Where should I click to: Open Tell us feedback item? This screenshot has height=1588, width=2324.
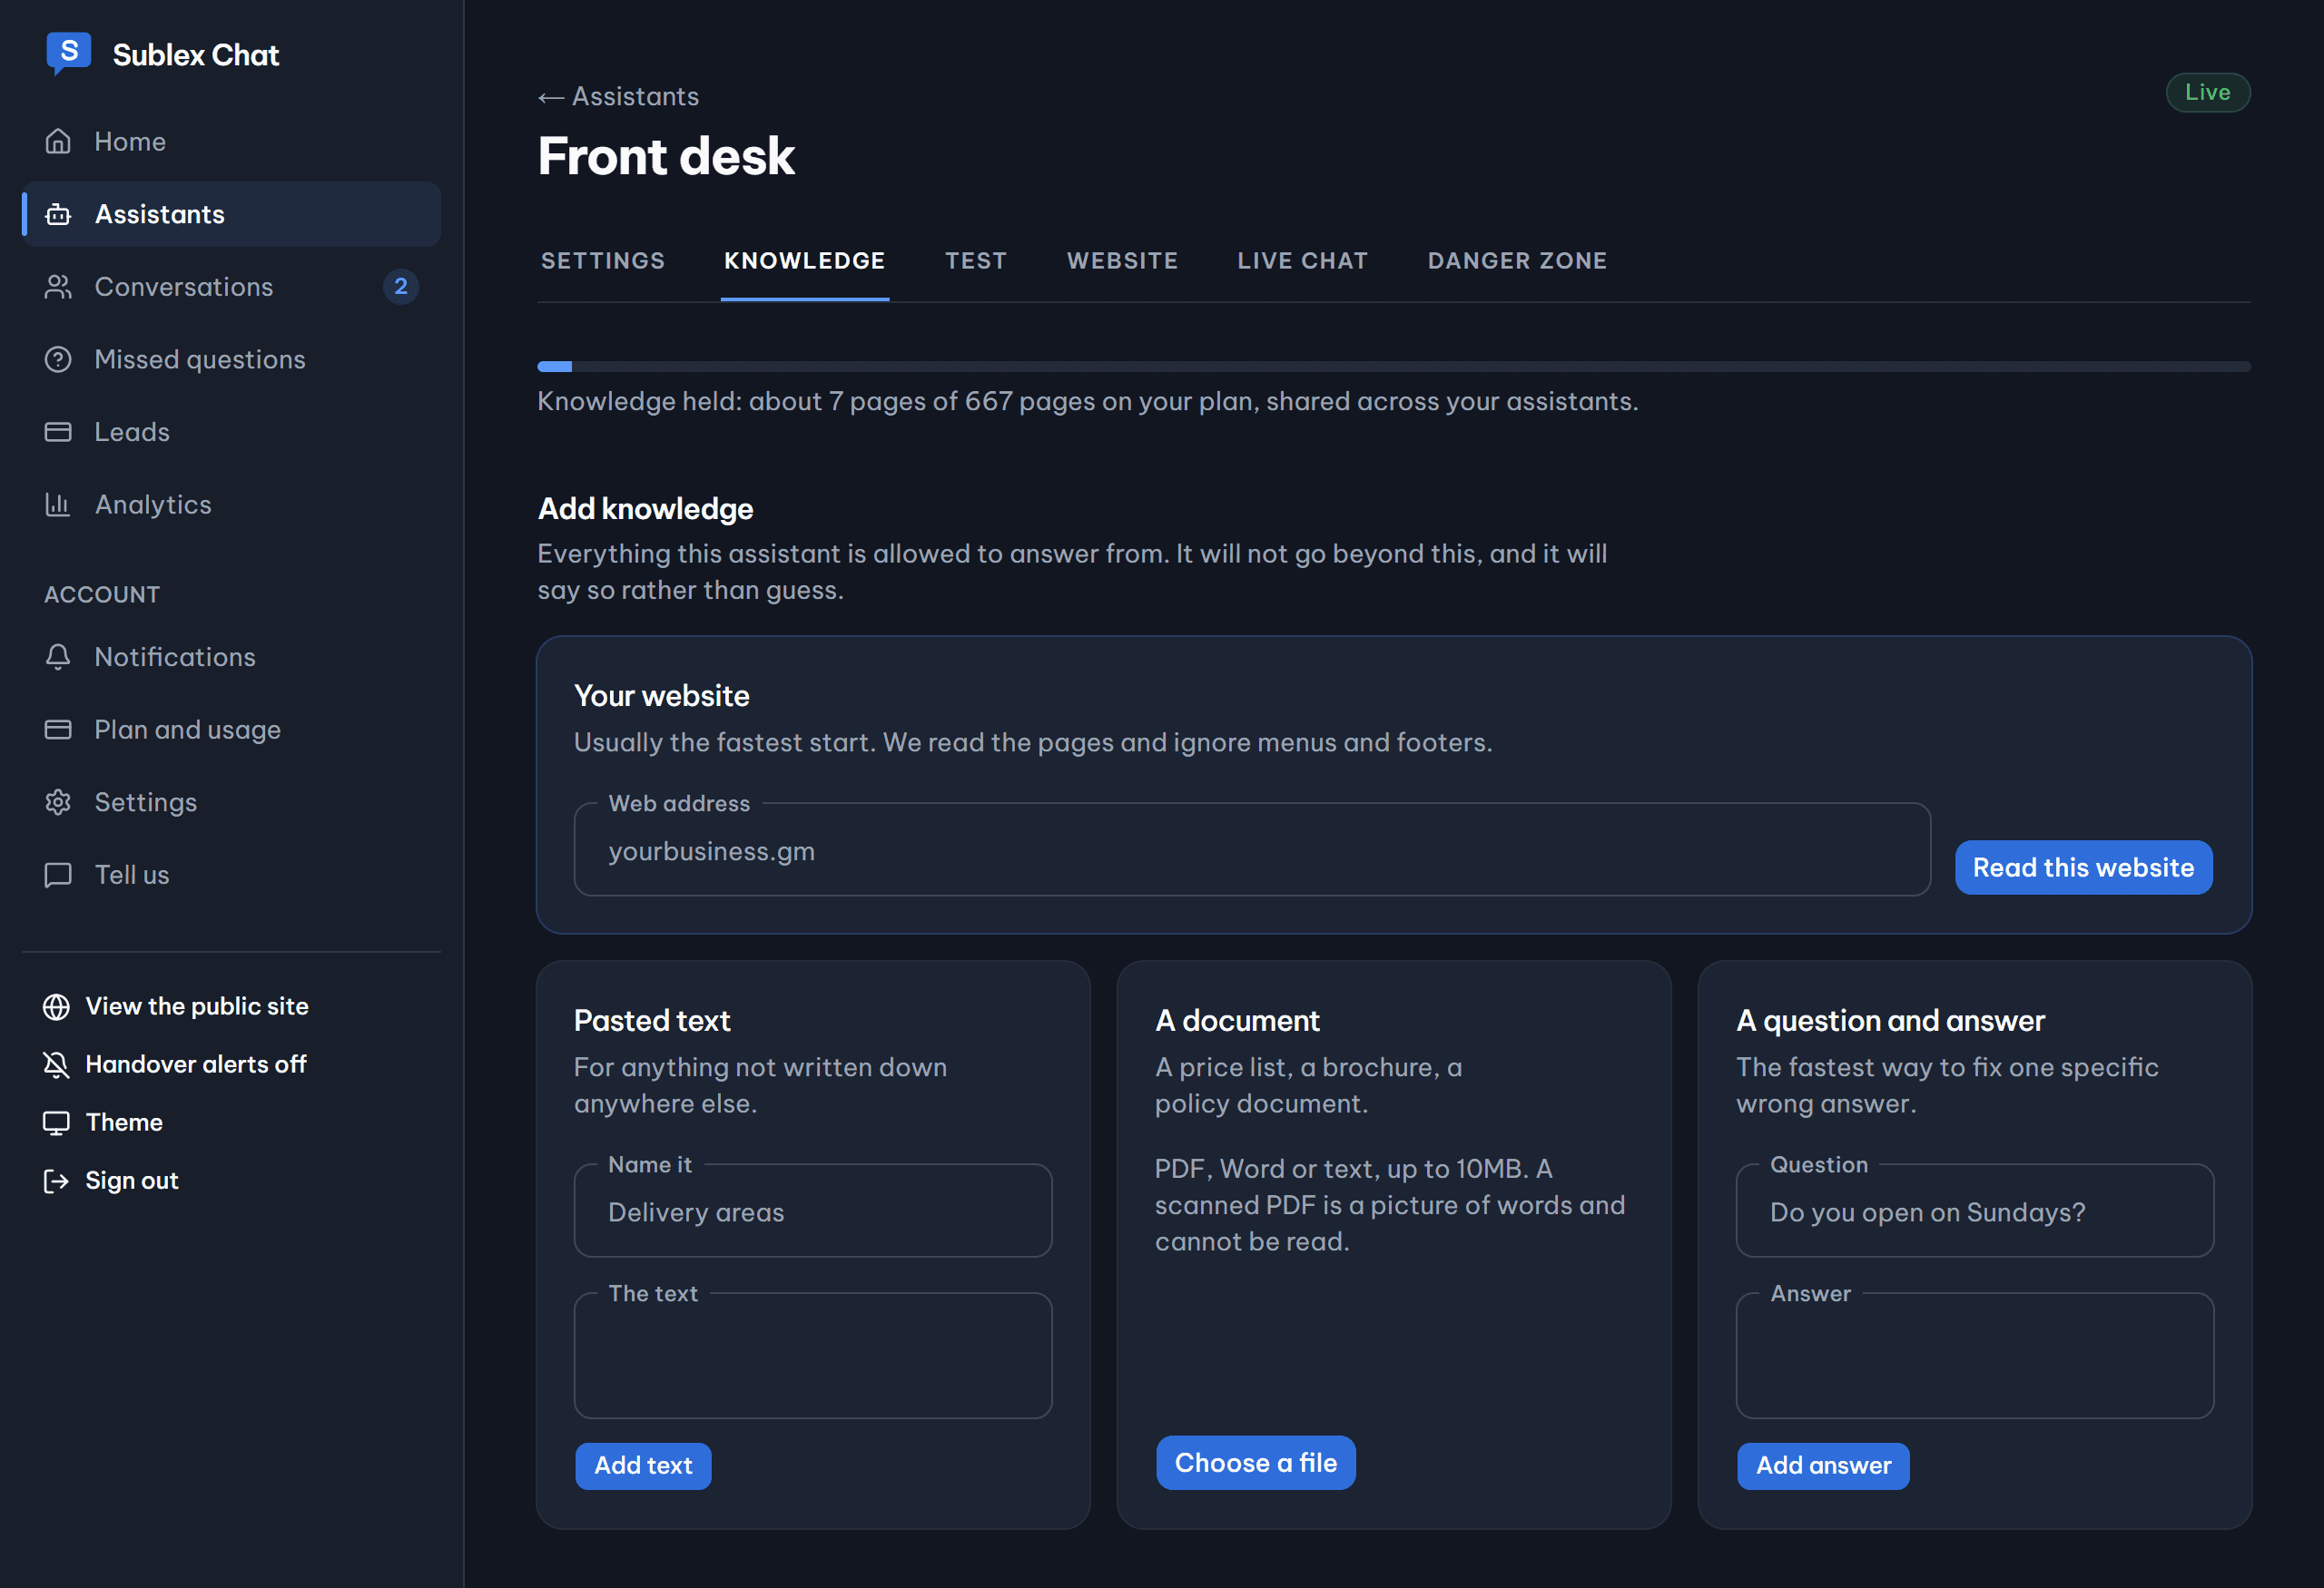click(231, 875)
